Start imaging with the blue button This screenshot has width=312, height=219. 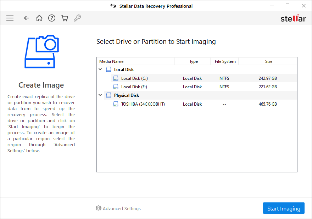click(284, 208)
